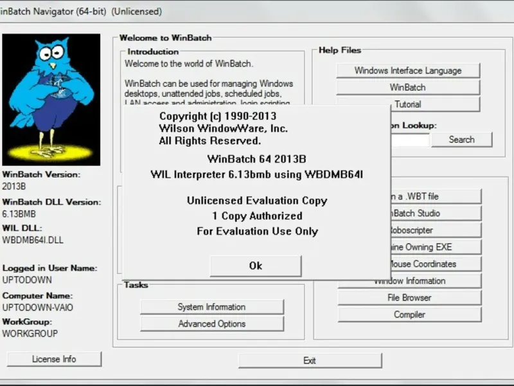The image size is (514, 386).
Task: Select the WORKGROUP value text
Action: click(x=30, y=333)
